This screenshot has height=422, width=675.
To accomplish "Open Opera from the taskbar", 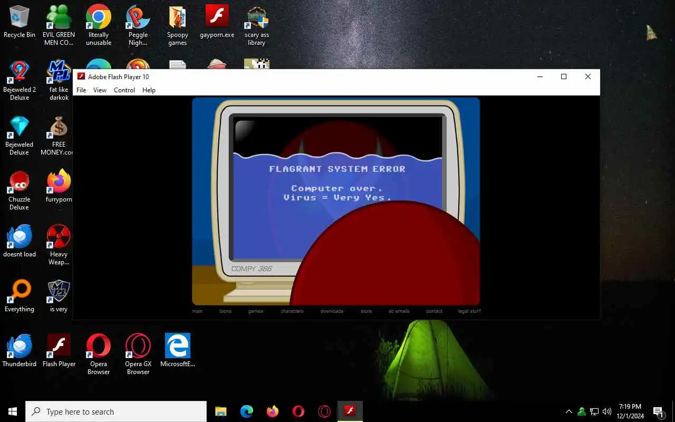I will [298, 411].
